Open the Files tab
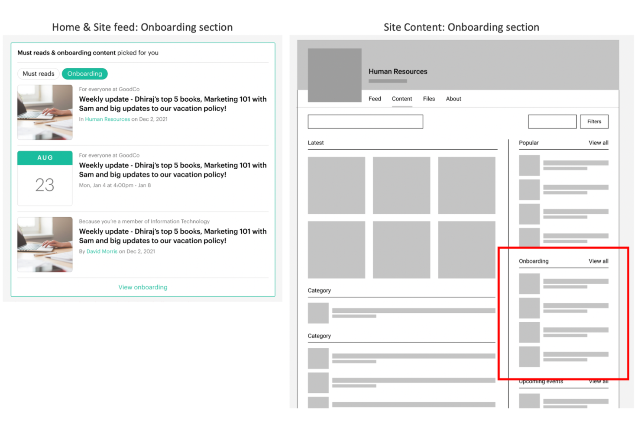Screen dimensions: 641x427 tap(428, 99)
